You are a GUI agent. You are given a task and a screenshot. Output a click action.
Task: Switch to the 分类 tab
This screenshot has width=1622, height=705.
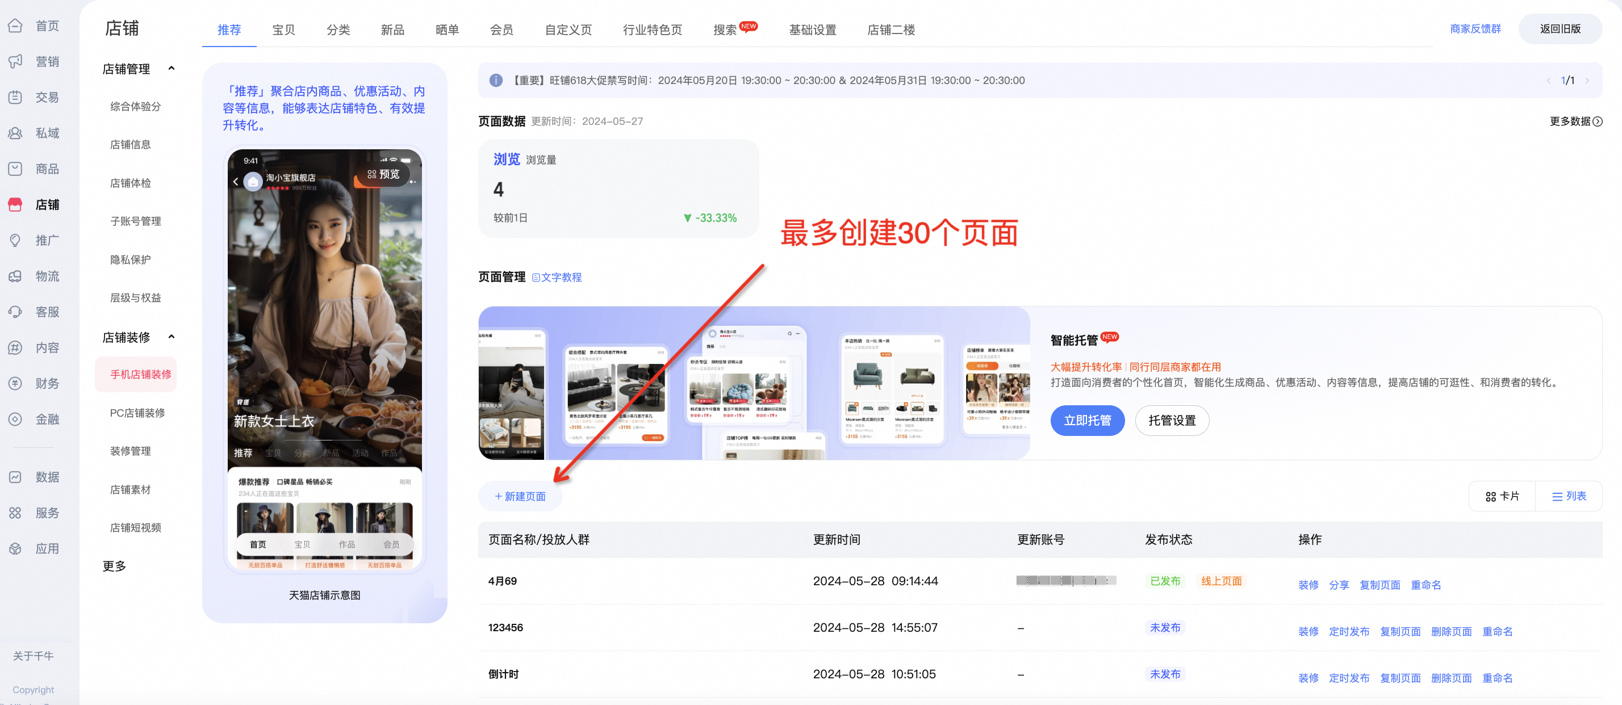338,30
